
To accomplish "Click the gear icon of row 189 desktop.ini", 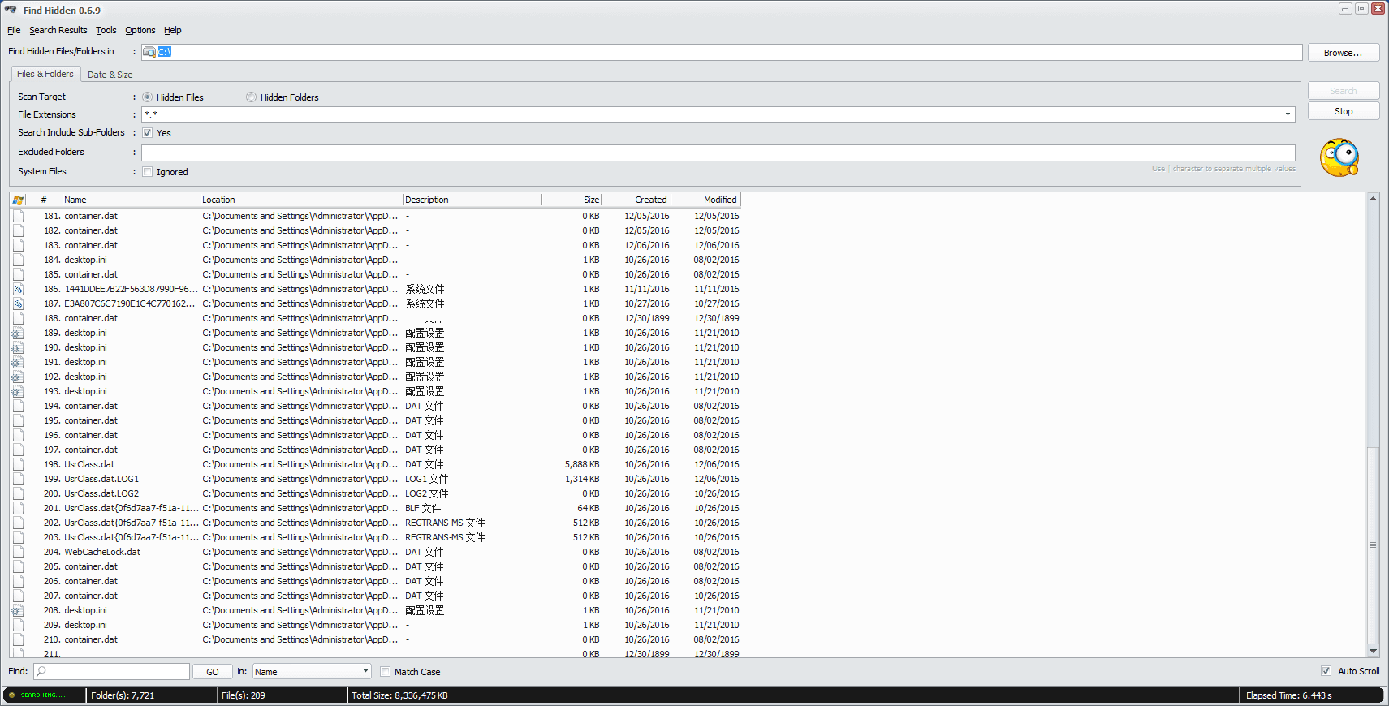I will [x=18, y=334].
